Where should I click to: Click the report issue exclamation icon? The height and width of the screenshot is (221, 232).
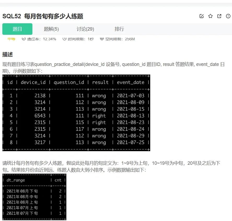(228, 16)
